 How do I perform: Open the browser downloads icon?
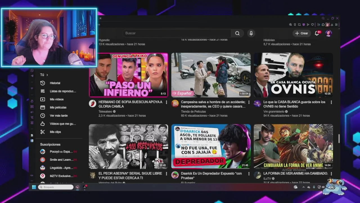coord(332,25)
